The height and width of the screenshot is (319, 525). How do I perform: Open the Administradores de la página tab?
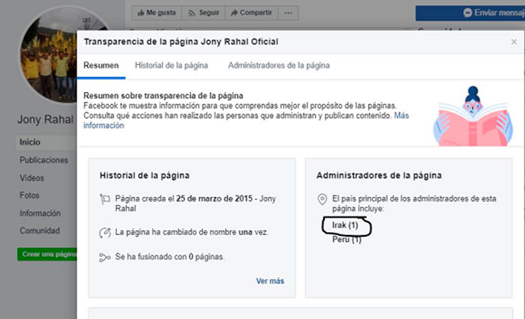click(279, 66)
